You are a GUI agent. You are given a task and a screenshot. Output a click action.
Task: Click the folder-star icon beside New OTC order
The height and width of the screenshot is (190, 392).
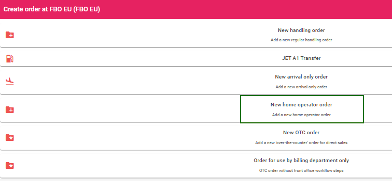click(10, 137)
